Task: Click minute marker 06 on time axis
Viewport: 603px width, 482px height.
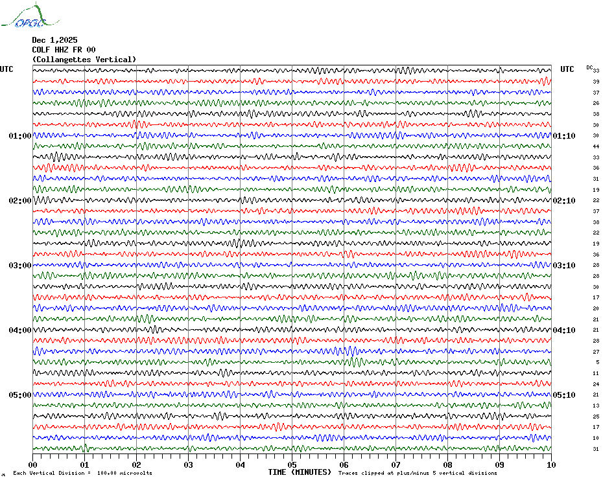Action: [x=344, y=465]
